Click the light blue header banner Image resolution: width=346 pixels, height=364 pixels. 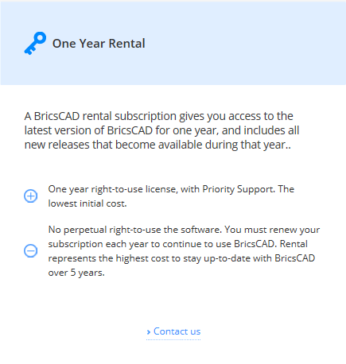[x=173, y=43]
